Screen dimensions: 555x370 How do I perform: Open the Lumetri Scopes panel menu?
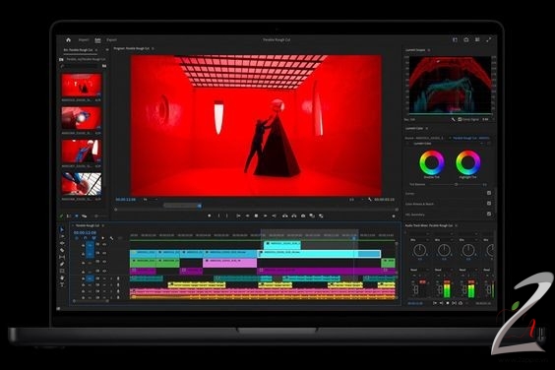pos(429,50)
